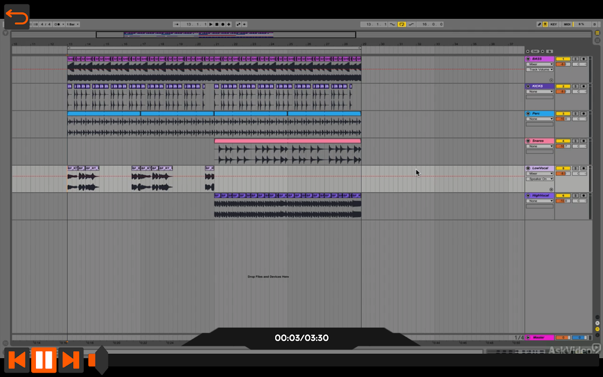Screen dimensions: 603x377
Task: Solo the LowVocal track
Action: click(576, 168)
